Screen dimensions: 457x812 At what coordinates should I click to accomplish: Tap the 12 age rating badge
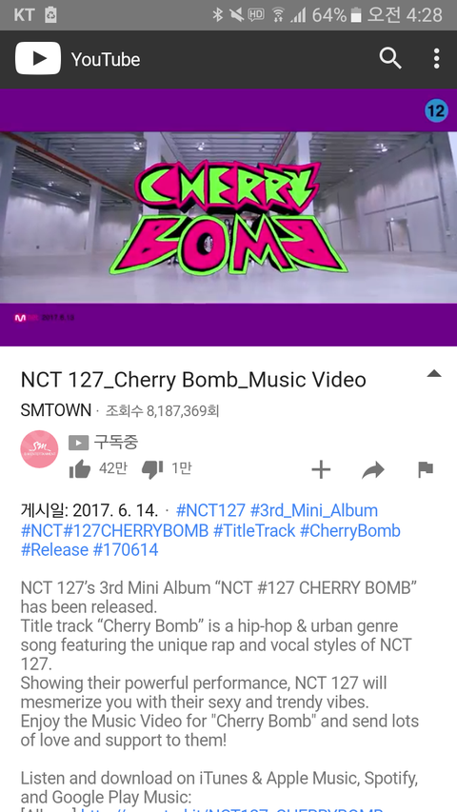click(436, 110)
